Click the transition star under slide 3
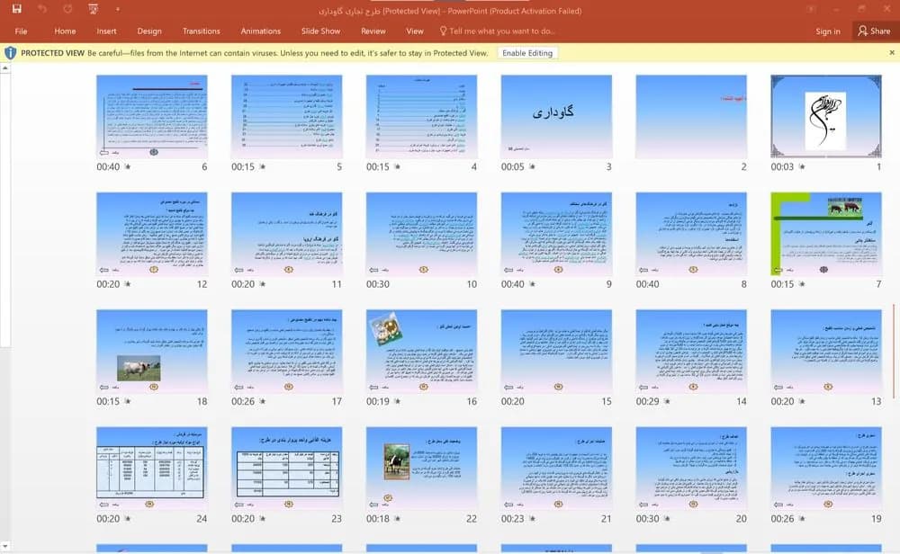The image size is (900, 554). [532, 167]
